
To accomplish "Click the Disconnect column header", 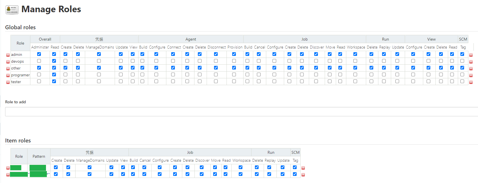I will [x=217, y=47].
